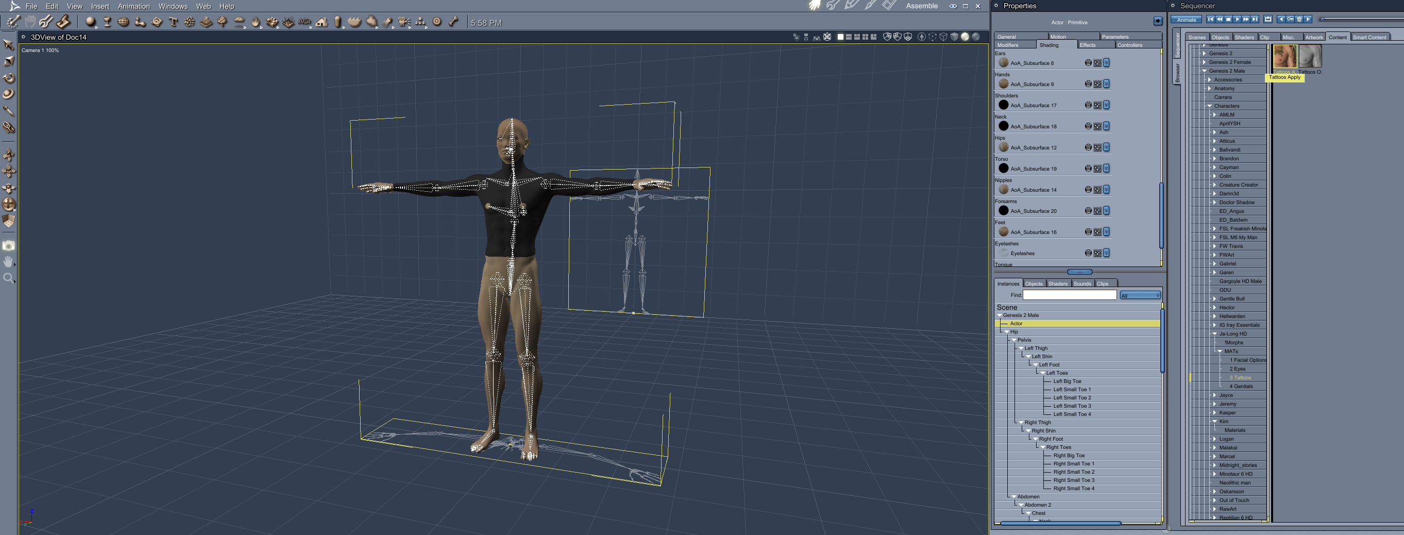
Task: Open the Render room film icon
Action: tap(889, 6)
